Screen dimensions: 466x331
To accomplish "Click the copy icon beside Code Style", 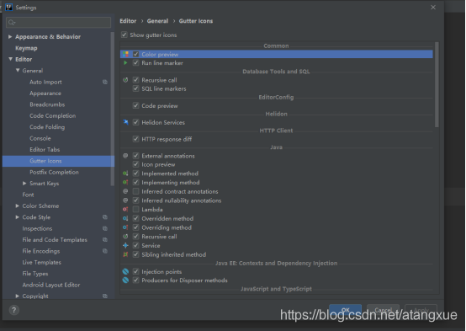I will click(x=105, y=217).
